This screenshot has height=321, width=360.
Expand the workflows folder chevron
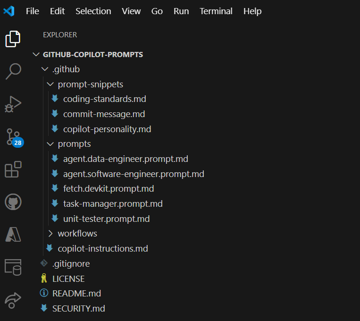(x=50, y=234)
